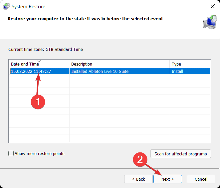Viewport: 220px width, 188px height.
Task: Select the 15.03.2022 11:48:27 restore point
Action: [x=31, y=71]
